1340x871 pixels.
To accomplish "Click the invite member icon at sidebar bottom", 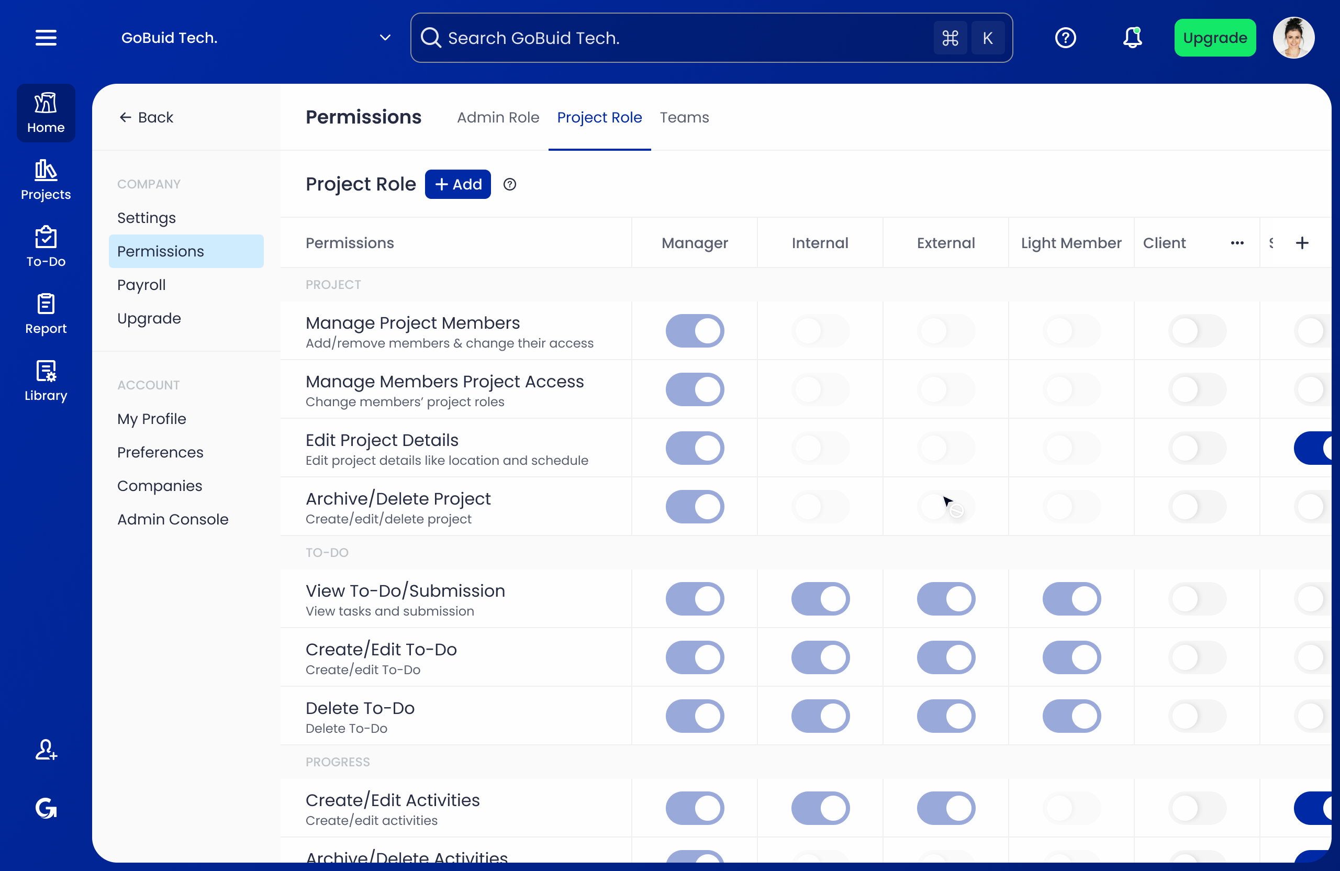I will pyautogui.click(x=46, y=750).
